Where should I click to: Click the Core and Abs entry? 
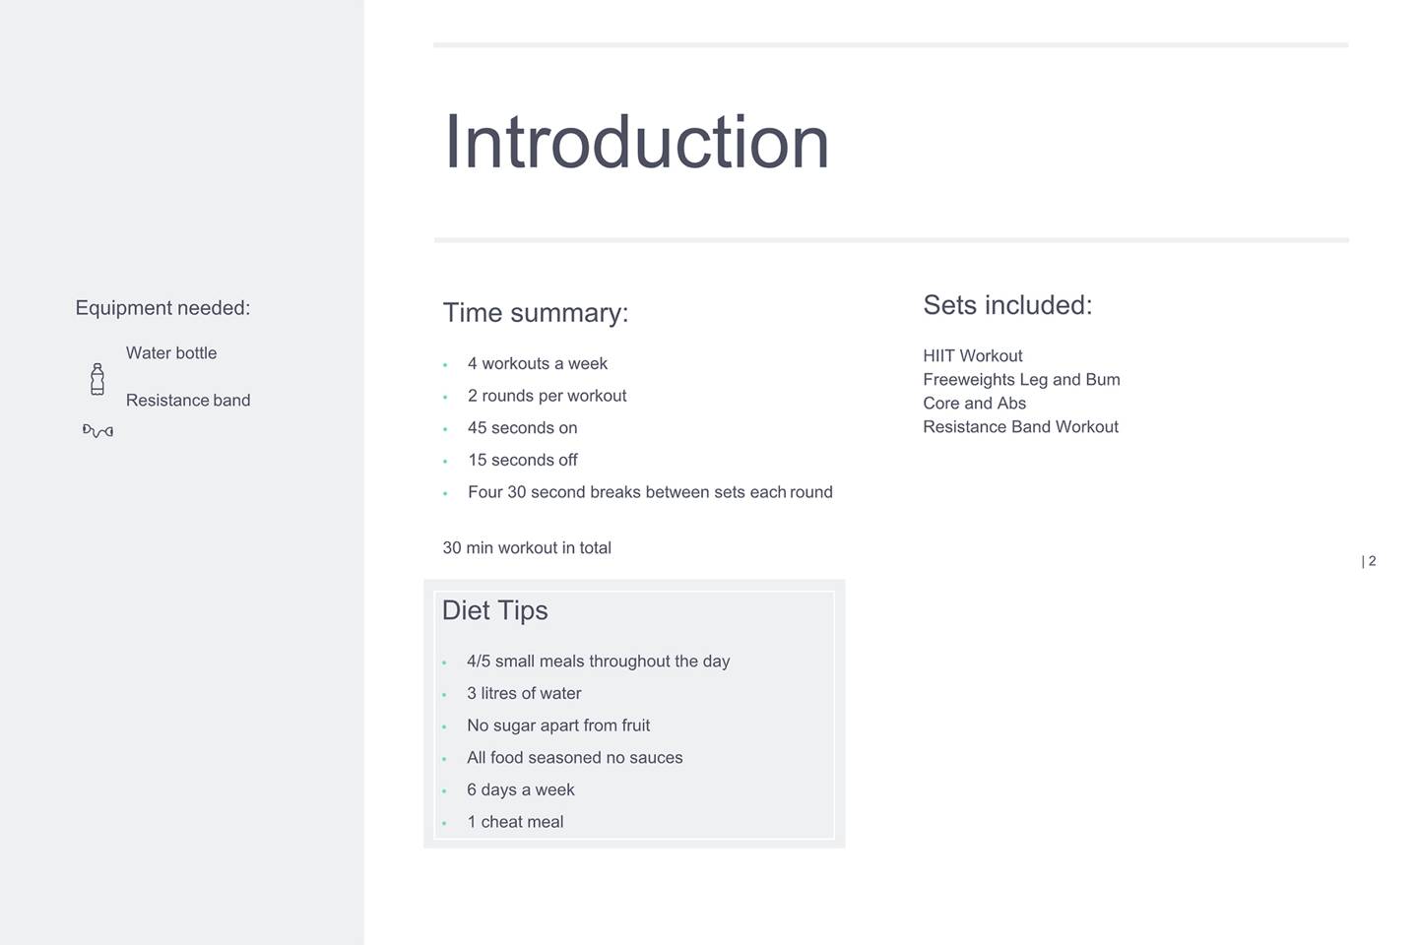coord(974,404)
